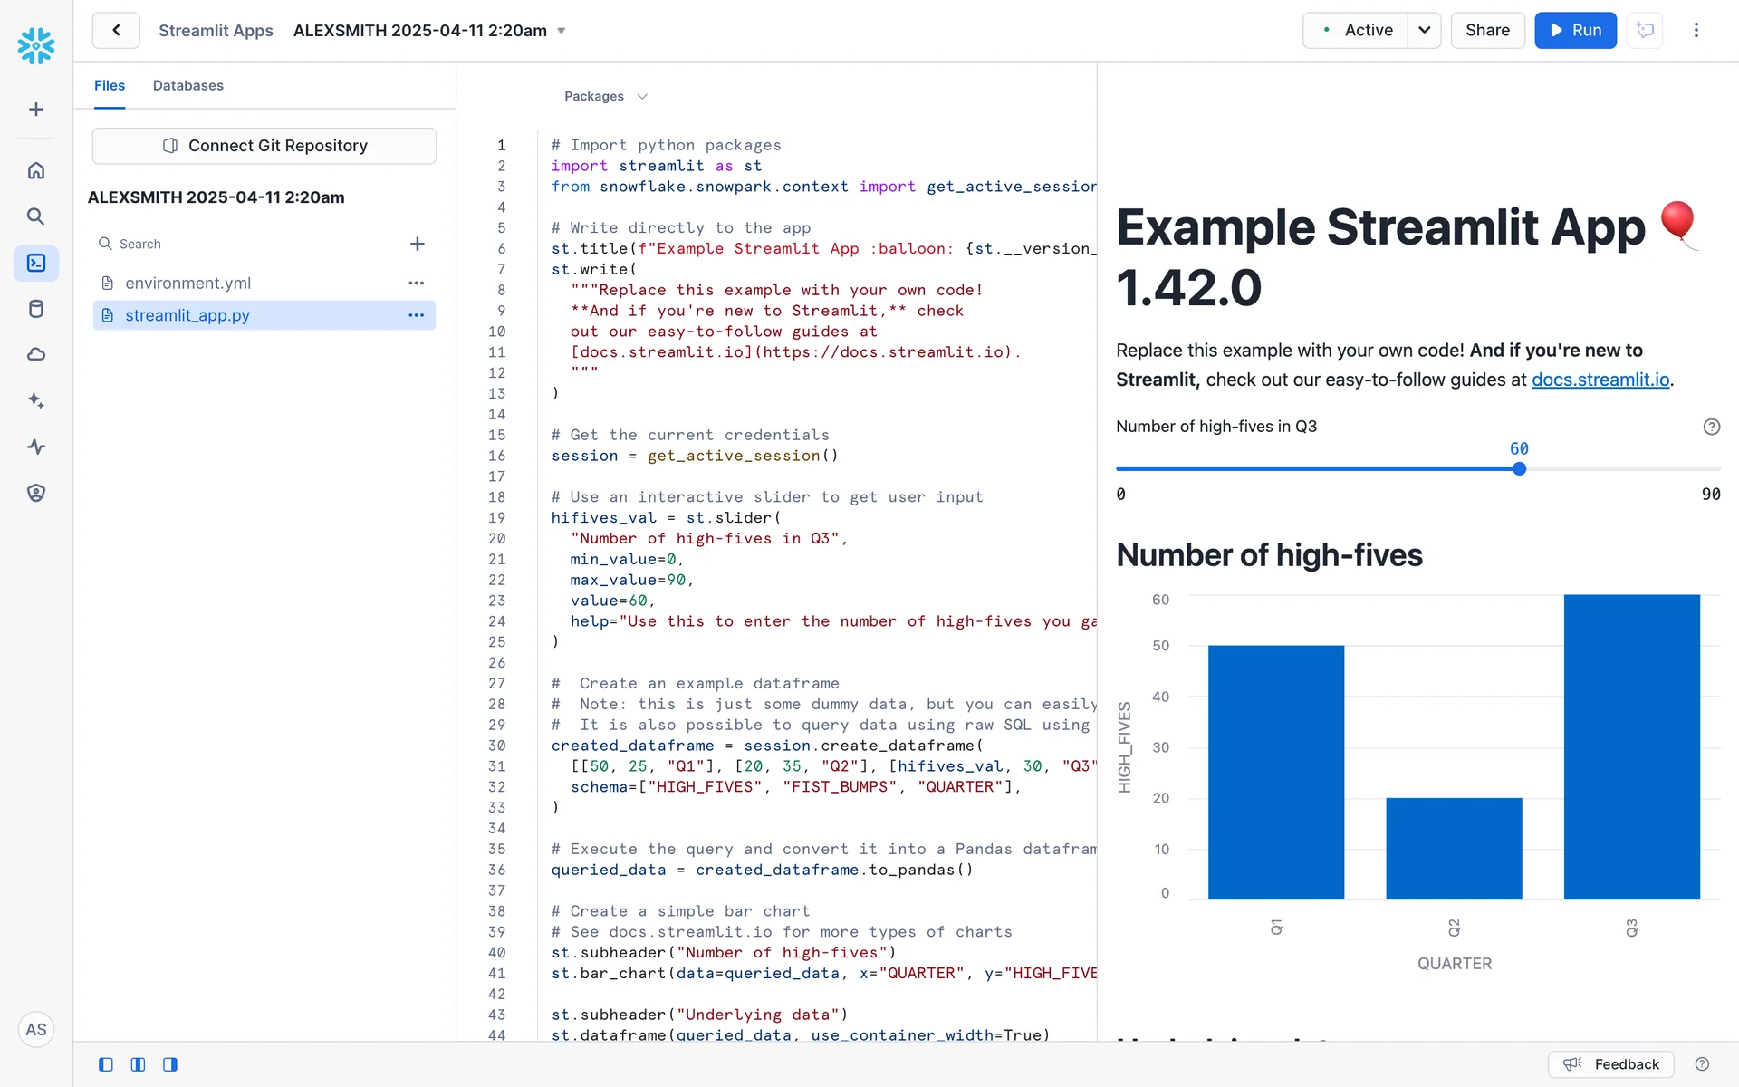Screen dimensions: 1739x1087
Task: Open the Admin shield icon
Action: tap(36, 493)
